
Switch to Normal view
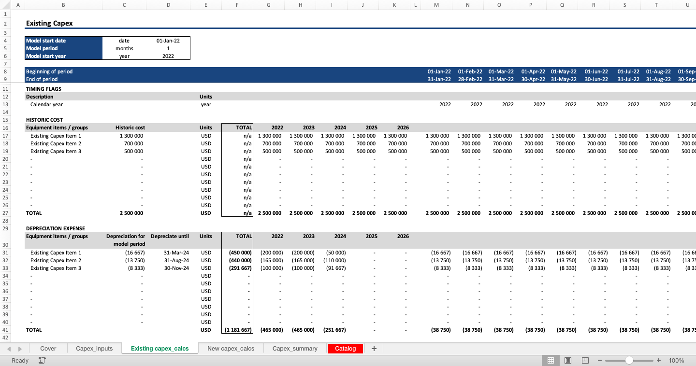pyautogui.click(x=551, y=361)
